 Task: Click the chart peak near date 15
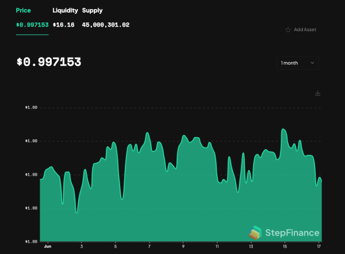pos(283,129)
